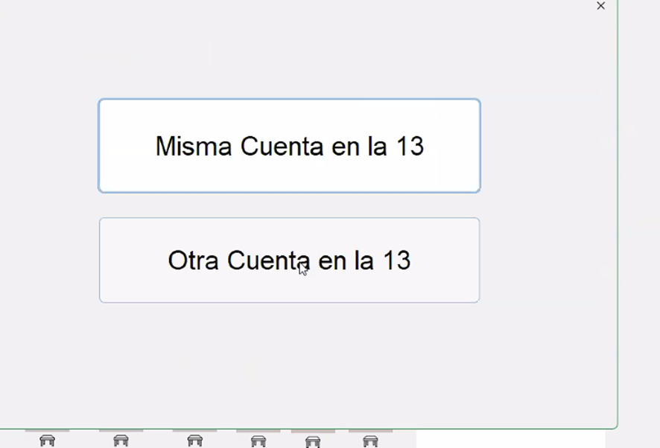Click the third table icon from left
The width and height of the screenshot is (660, 448).
(195, 441)
